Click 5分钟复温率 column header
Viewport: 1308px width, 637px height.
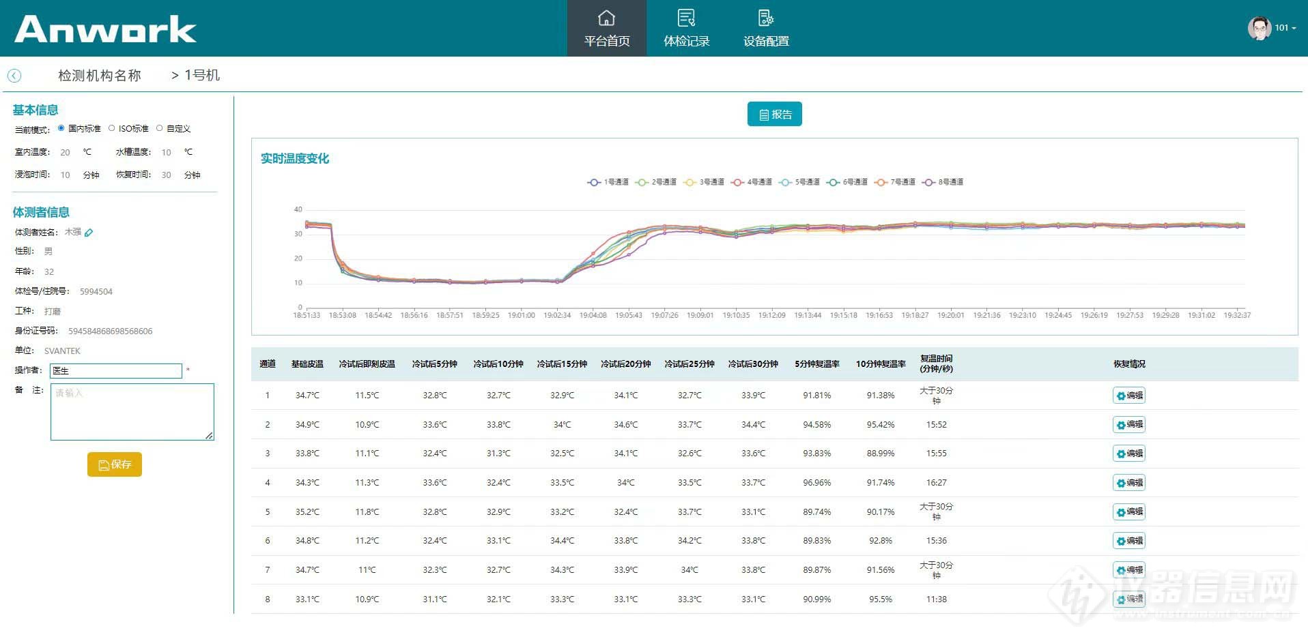[x=817, y=364]
